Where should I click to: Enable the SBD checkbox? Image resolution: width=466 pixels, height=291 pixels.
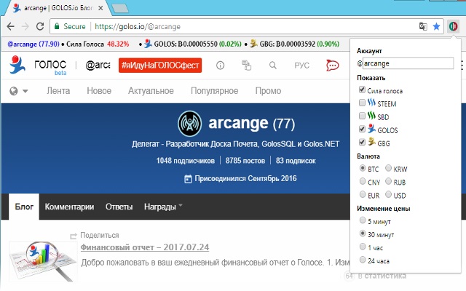pyautogui.click(x=362, y=116)
